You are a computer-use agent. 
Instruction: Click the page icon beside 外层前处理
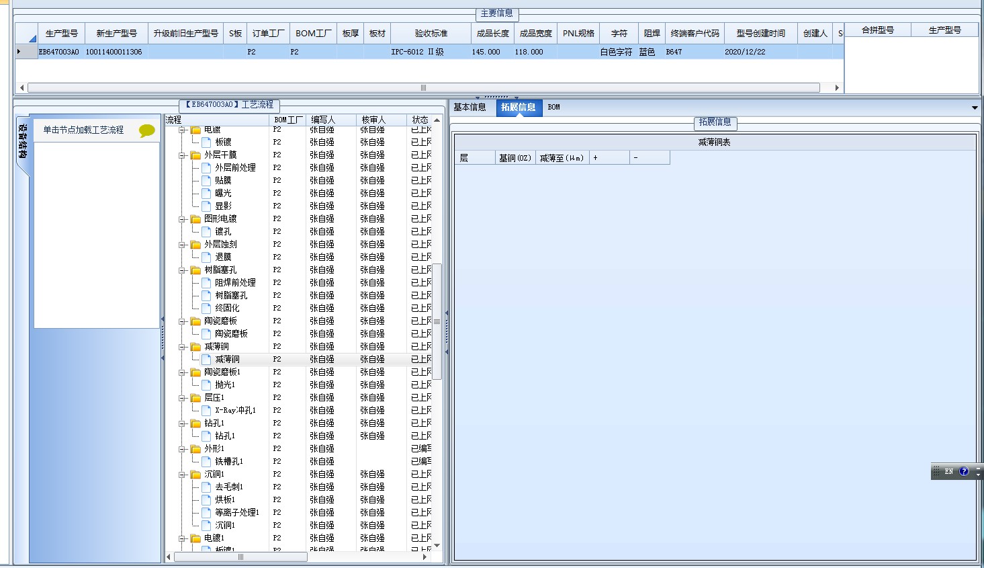click(206, 168)
